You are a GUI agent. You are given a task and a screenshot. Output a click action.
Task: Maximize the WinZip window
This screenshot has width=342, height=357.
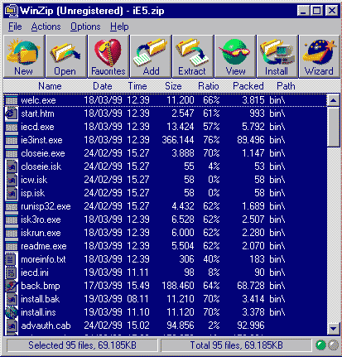[x=316, y=11]
